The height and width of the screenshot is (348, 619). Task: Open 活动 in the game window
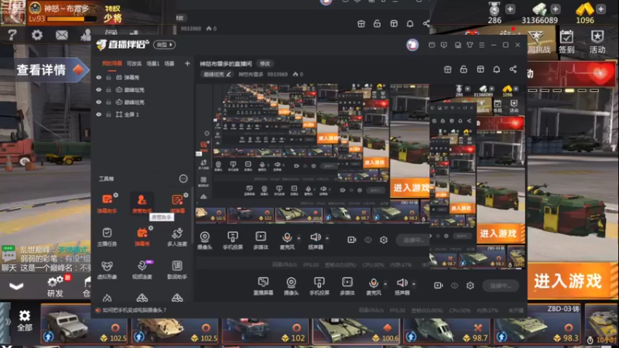coord(597,42)
